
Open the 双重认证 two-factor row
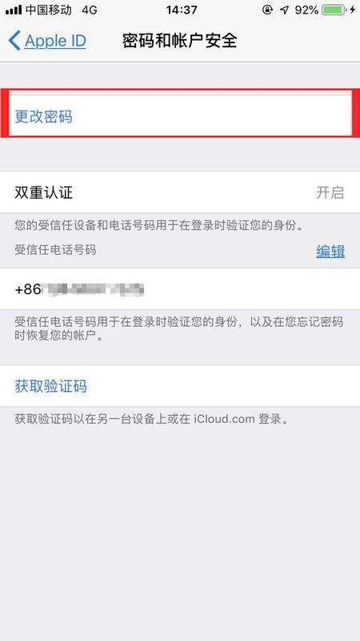(x=180, y=192)
